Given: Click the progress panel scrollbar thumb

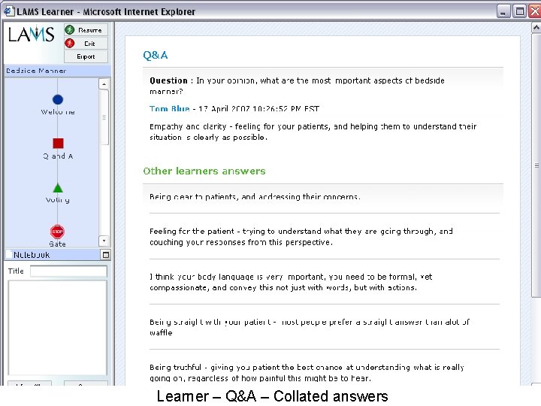Looking at the screenshot, I should [x=104, y=117].
